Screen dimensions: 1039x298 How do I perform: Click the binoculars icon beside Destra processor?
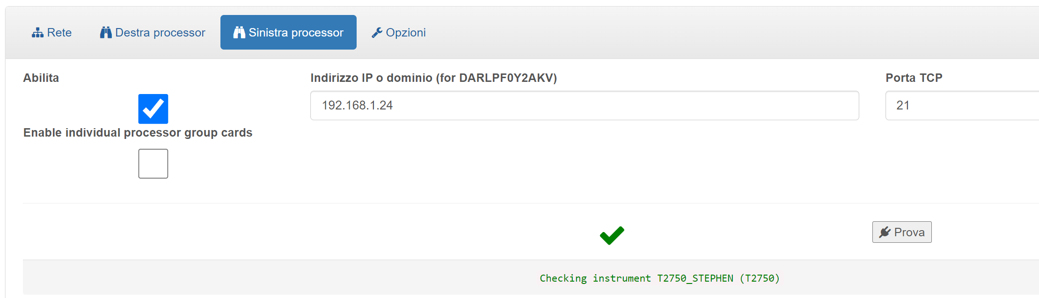106,32
